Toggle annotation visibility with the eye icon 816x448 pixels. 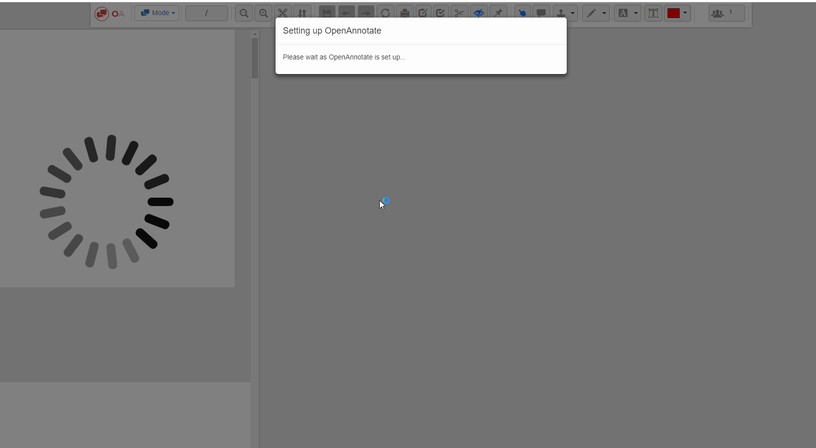pos(479,13)
